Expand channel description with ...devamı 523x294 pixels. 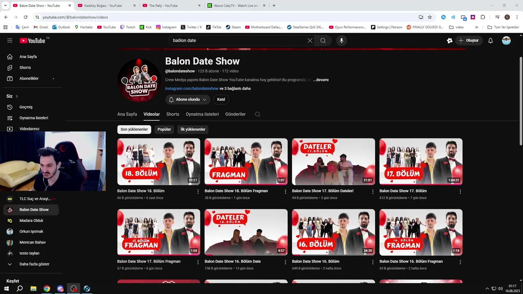click(x=321, y=80)
